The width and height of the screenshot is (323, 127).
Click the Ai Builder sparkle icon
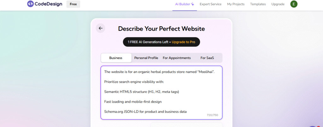(193, 4)
